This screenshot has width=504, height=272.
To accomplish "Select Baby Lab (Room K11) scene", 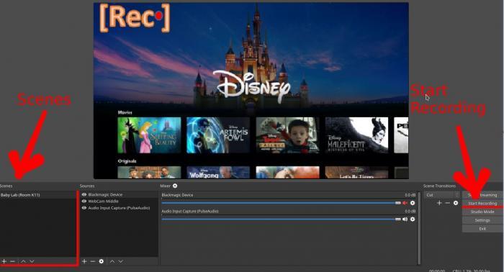I will (38, 195).
